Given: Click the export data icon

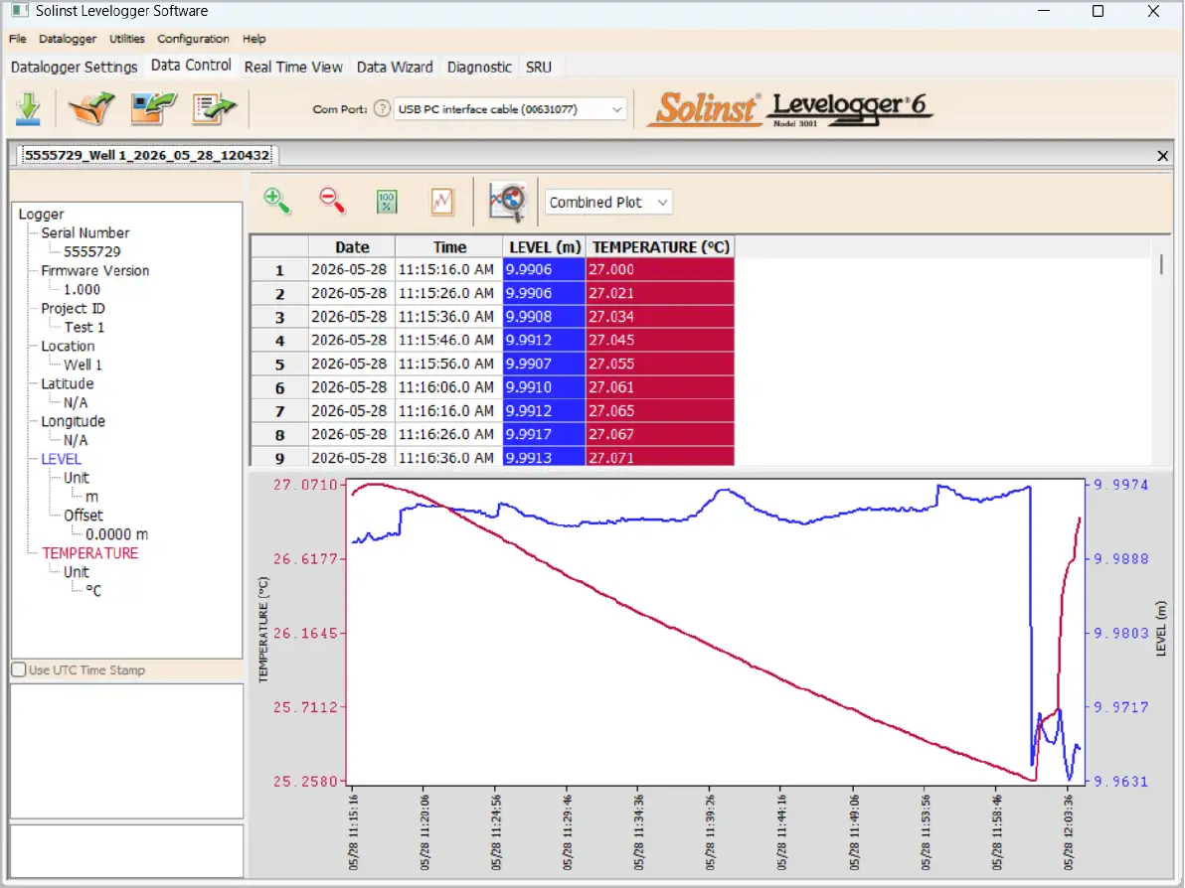Looking at the screenshot, I should [214, 108].
